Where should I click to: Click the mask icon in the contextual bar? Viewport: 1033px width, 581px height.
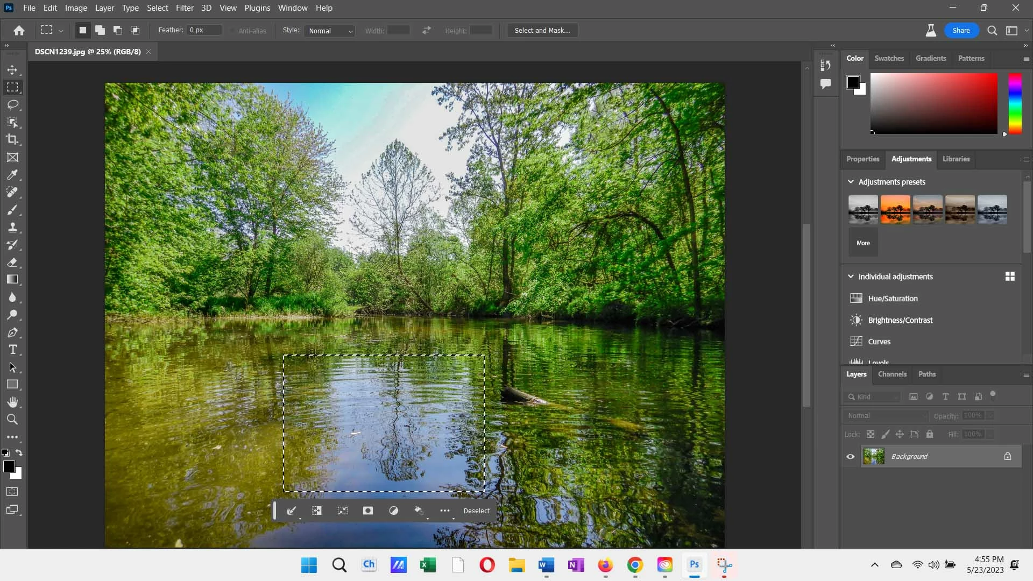(368, 511)
